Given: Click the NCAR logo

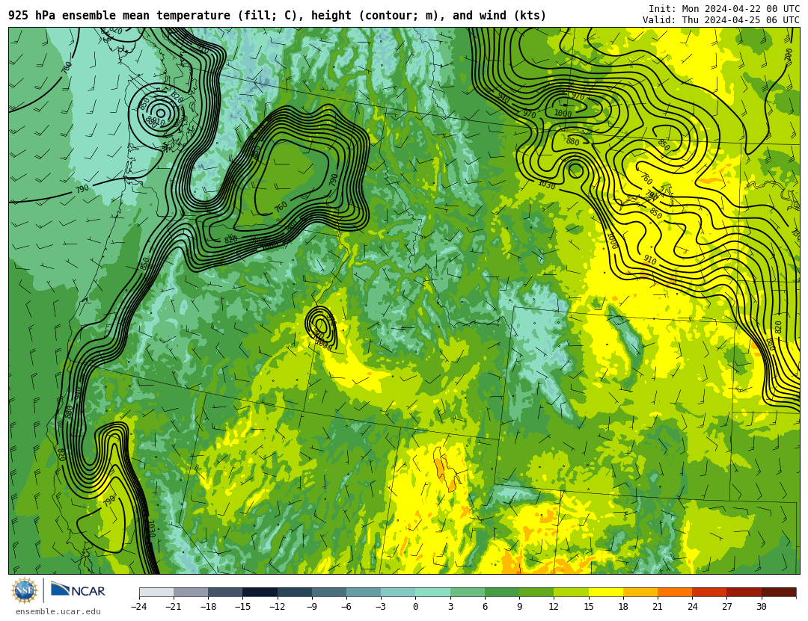Looking at the screenshot, I should pos(79,590).
